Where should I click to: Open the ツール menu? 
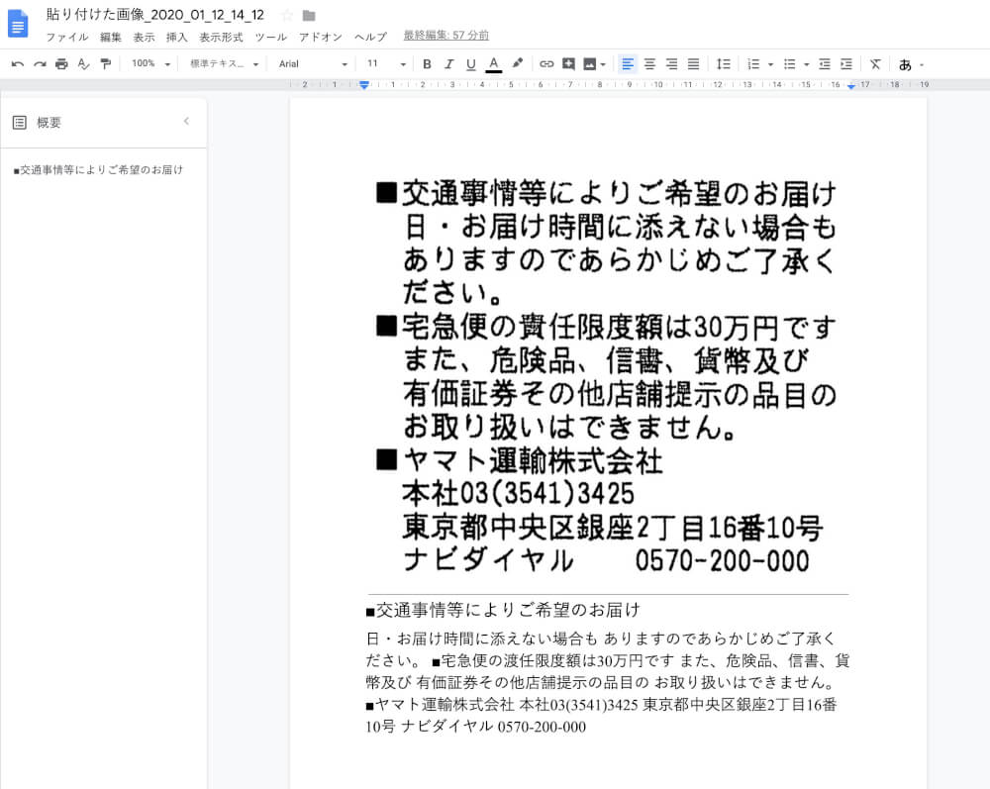[x=271, y=38]
